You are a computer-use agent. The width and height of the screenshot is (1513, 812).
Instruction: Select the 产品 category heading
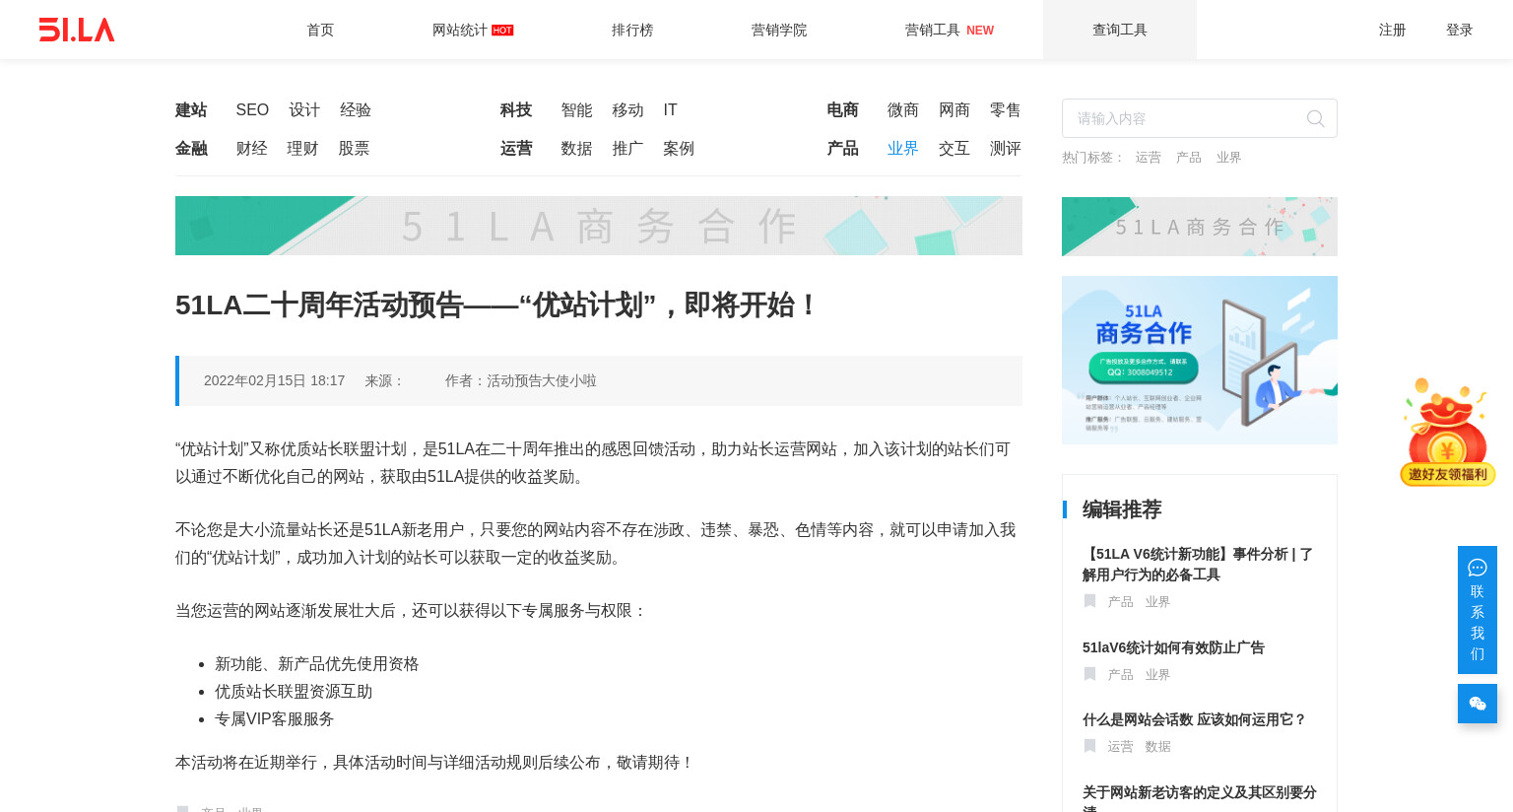click(x=842, y=149)
